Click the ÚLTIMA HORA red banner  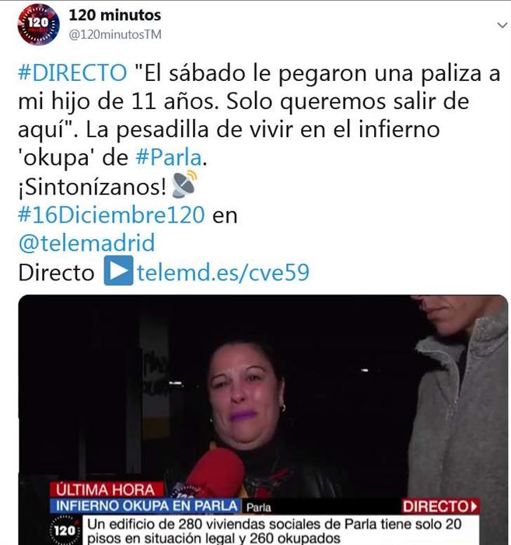[x=107, y=490]
